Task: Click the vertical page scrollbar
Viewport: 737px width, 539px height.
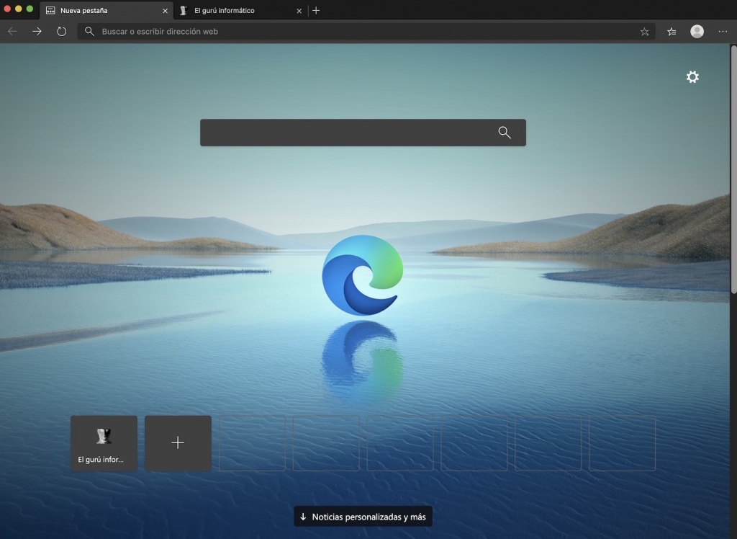Action: pyautogui.click(x=733, y=169)
